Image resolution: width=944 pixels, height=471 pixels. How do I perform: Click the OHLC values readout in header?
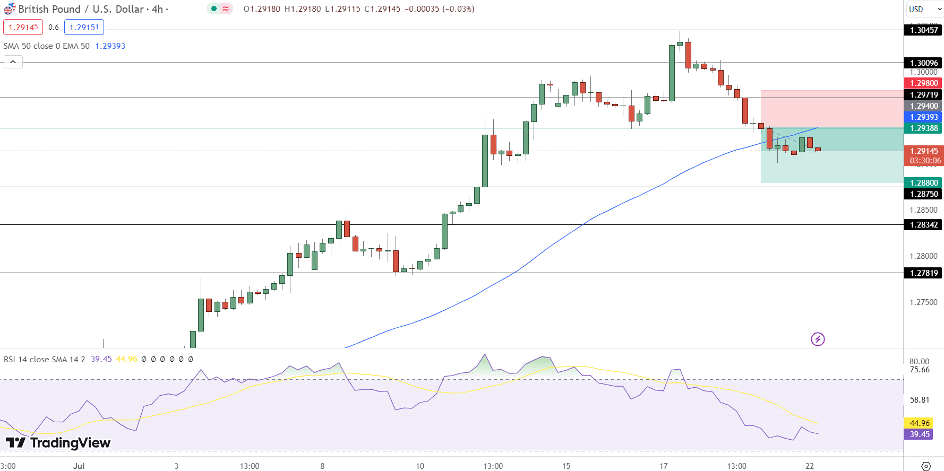pos(359,9)
